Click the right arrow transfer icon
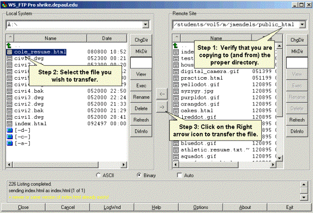The height and width of the screenshot is (213, 313). [x=160, y=108]
